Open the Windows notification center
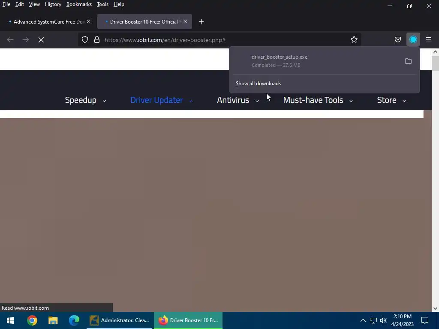 tap(425, 320)
